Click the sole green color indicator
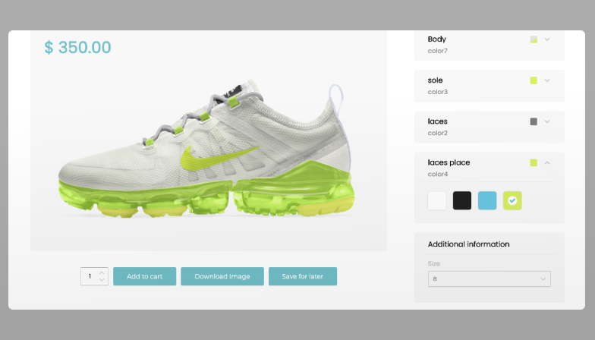Viewport: 595px width, 340px height. [x=534, y=80]
